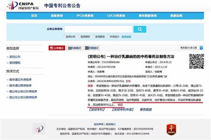Click the footer CNIPA logo icon
The image size is (211, 140).
[39, 128]
